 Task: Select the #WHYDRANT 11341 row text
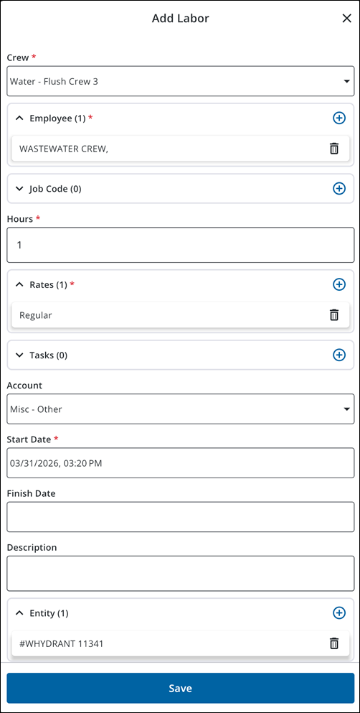point(61,643)
